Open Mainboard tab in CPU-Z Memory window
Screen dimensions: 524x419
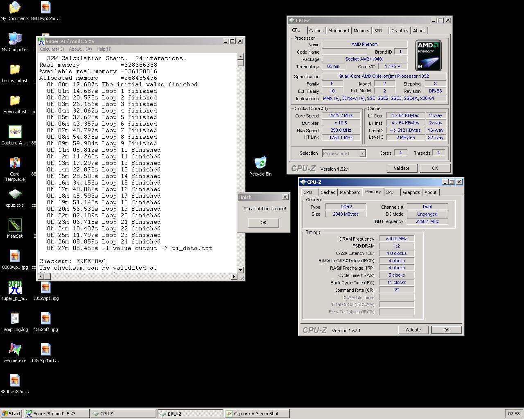point(350,192)
